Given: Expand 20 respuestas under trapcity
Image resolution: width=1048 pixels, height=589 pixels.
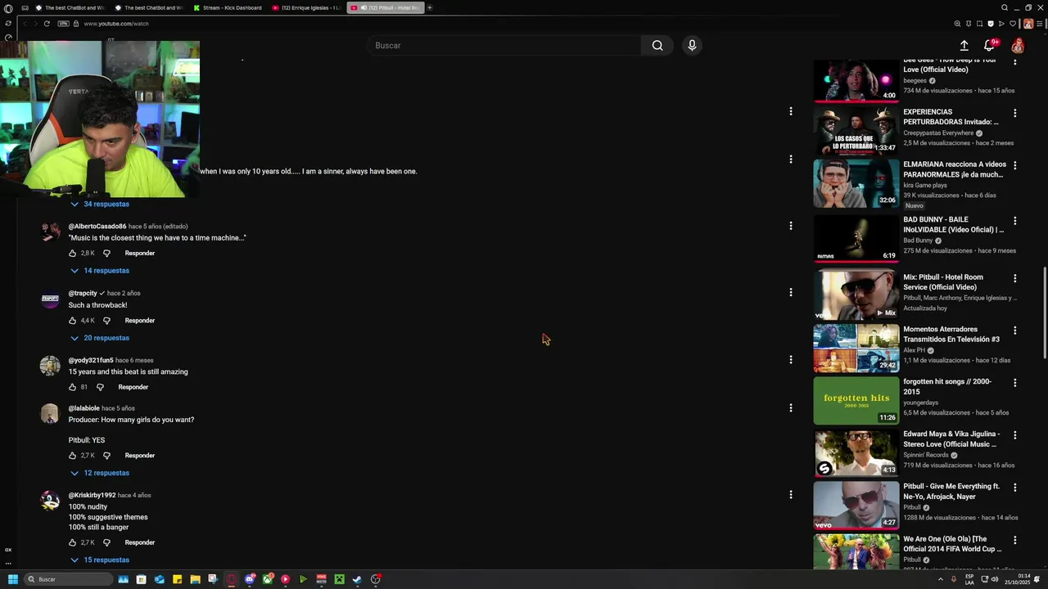Looking at the screenshot, I should pos(100,338).
